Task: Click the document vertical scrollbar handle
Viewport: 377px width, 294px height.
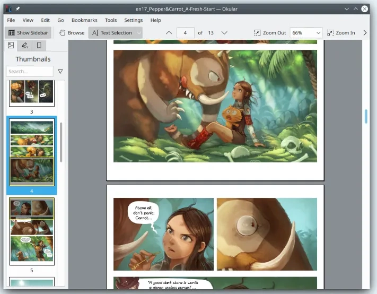Action: point(366,116)
